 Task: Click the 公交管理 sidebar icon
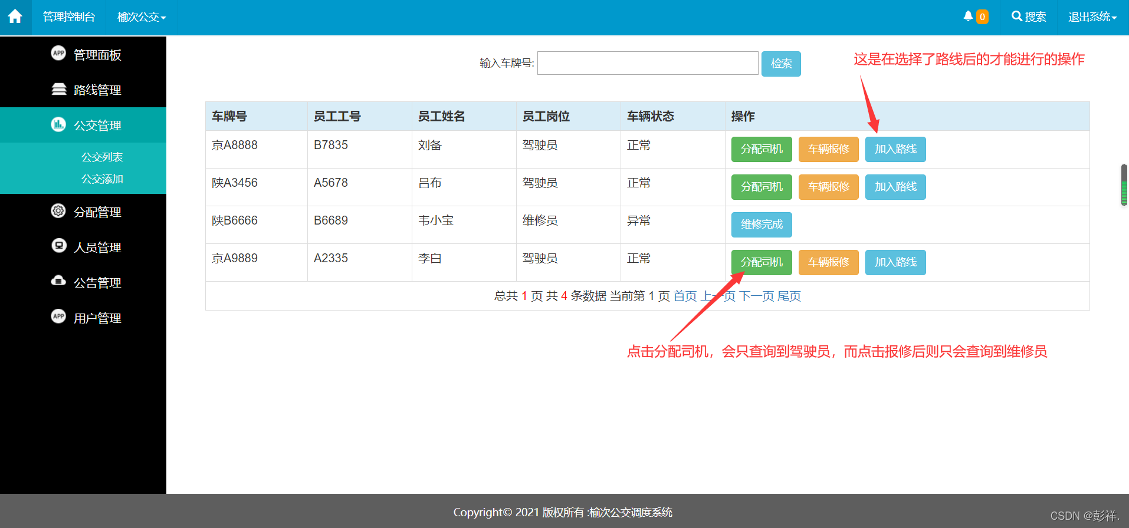pos(58,124)
